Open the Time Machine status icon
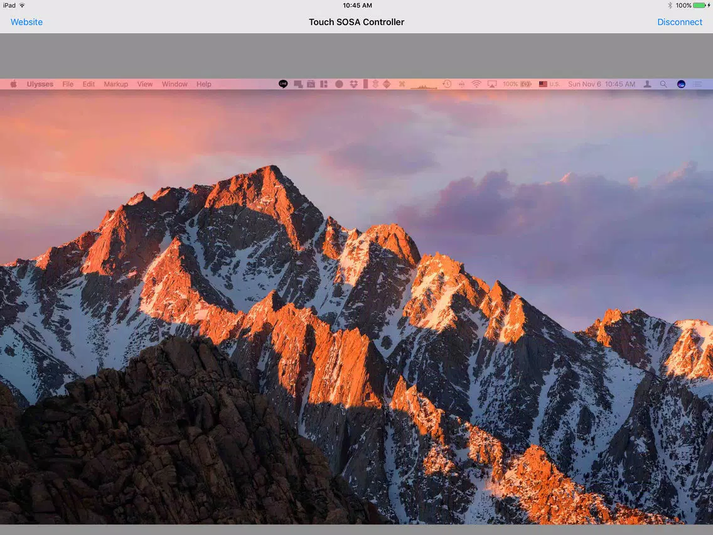This screenshot has width=713, height=535. pos(447,84)
